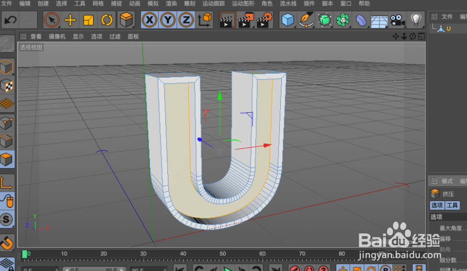Toggle the Z axis lock

(186, 20)
